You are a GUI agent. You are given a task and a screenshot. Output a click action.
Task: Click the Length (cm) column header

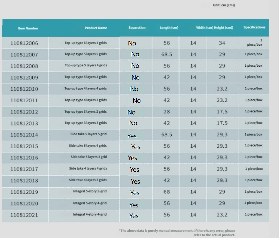[x=169, y=28]
